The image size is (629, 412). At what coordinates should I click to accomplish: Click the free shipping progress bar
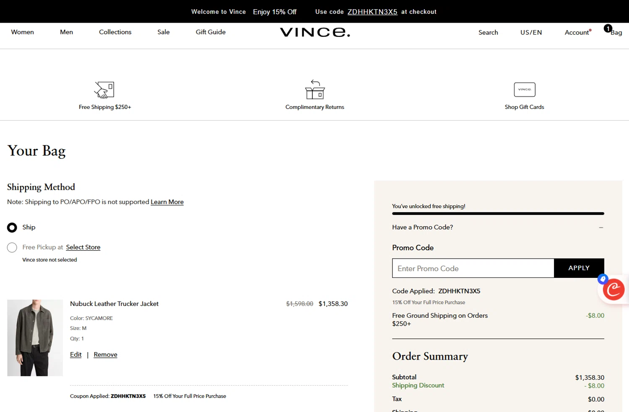pyautogui.click(x=498, y=214)
